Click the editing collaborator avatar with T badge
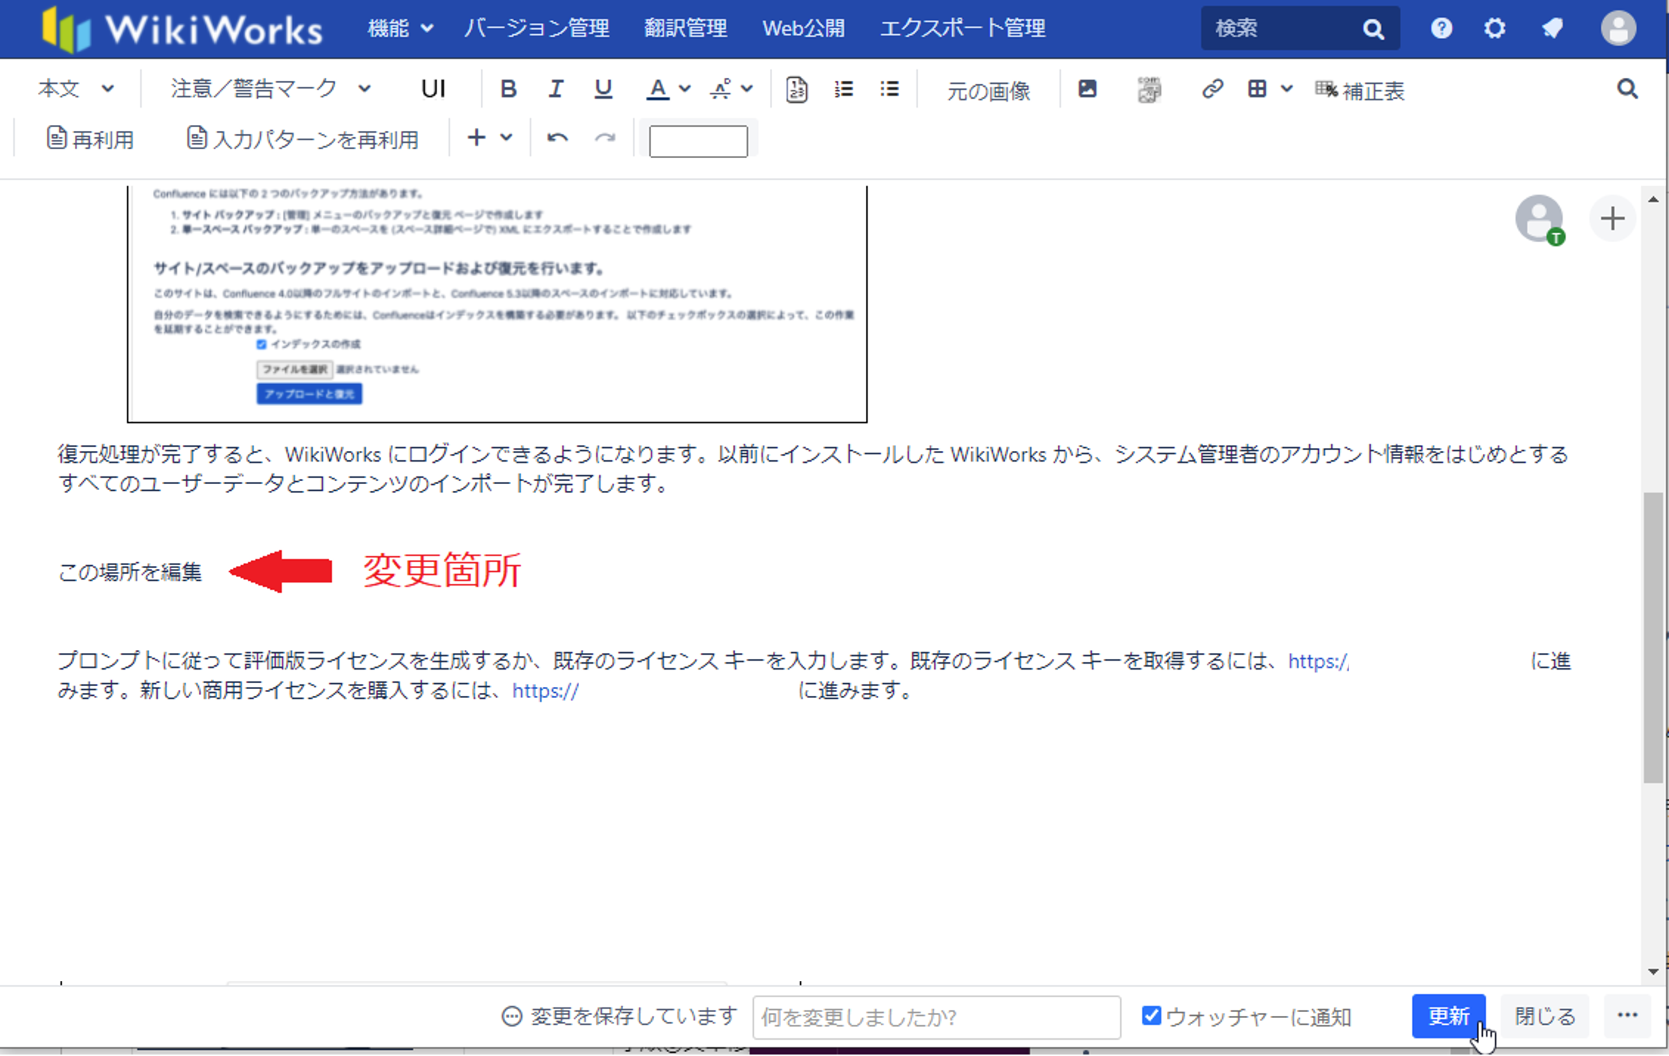The height and width of the screenshot is (1056, 1669). tap(1539, 220)
